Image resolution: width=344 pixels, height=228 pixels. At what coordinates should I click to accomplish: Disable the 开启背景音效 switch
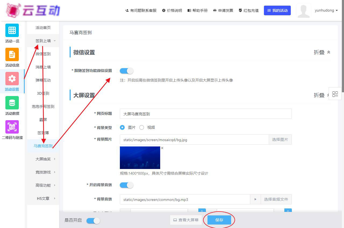(x=126, y=185)
